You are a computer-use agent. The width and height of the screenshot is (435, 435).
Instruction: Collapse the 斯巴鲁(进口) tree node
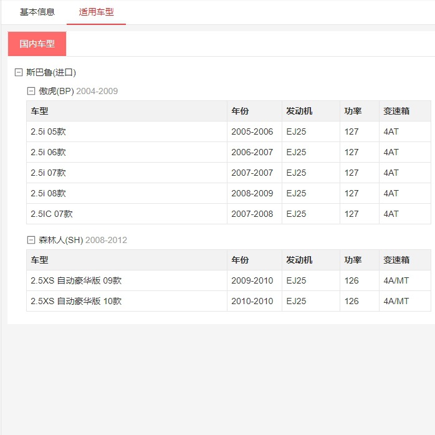19,73
